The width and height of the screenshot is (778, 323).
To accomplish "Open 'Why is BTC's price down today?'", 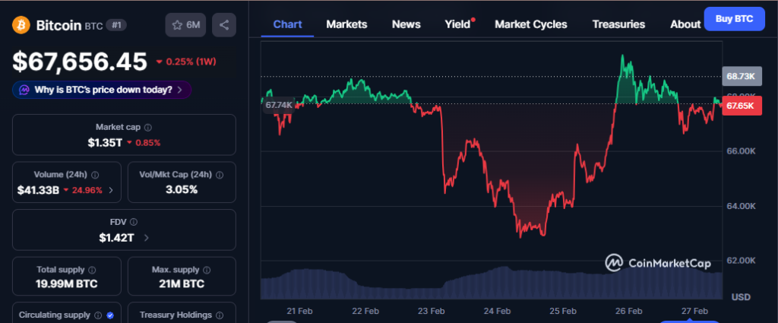I will point(102,90).
